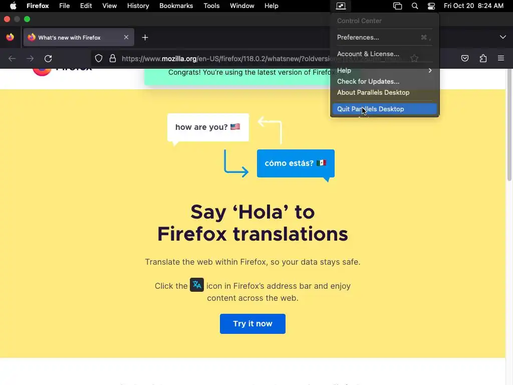Close the What's new with Firefox tab
The width and height of the screenshot is (513, 385).
click(126, 37)
